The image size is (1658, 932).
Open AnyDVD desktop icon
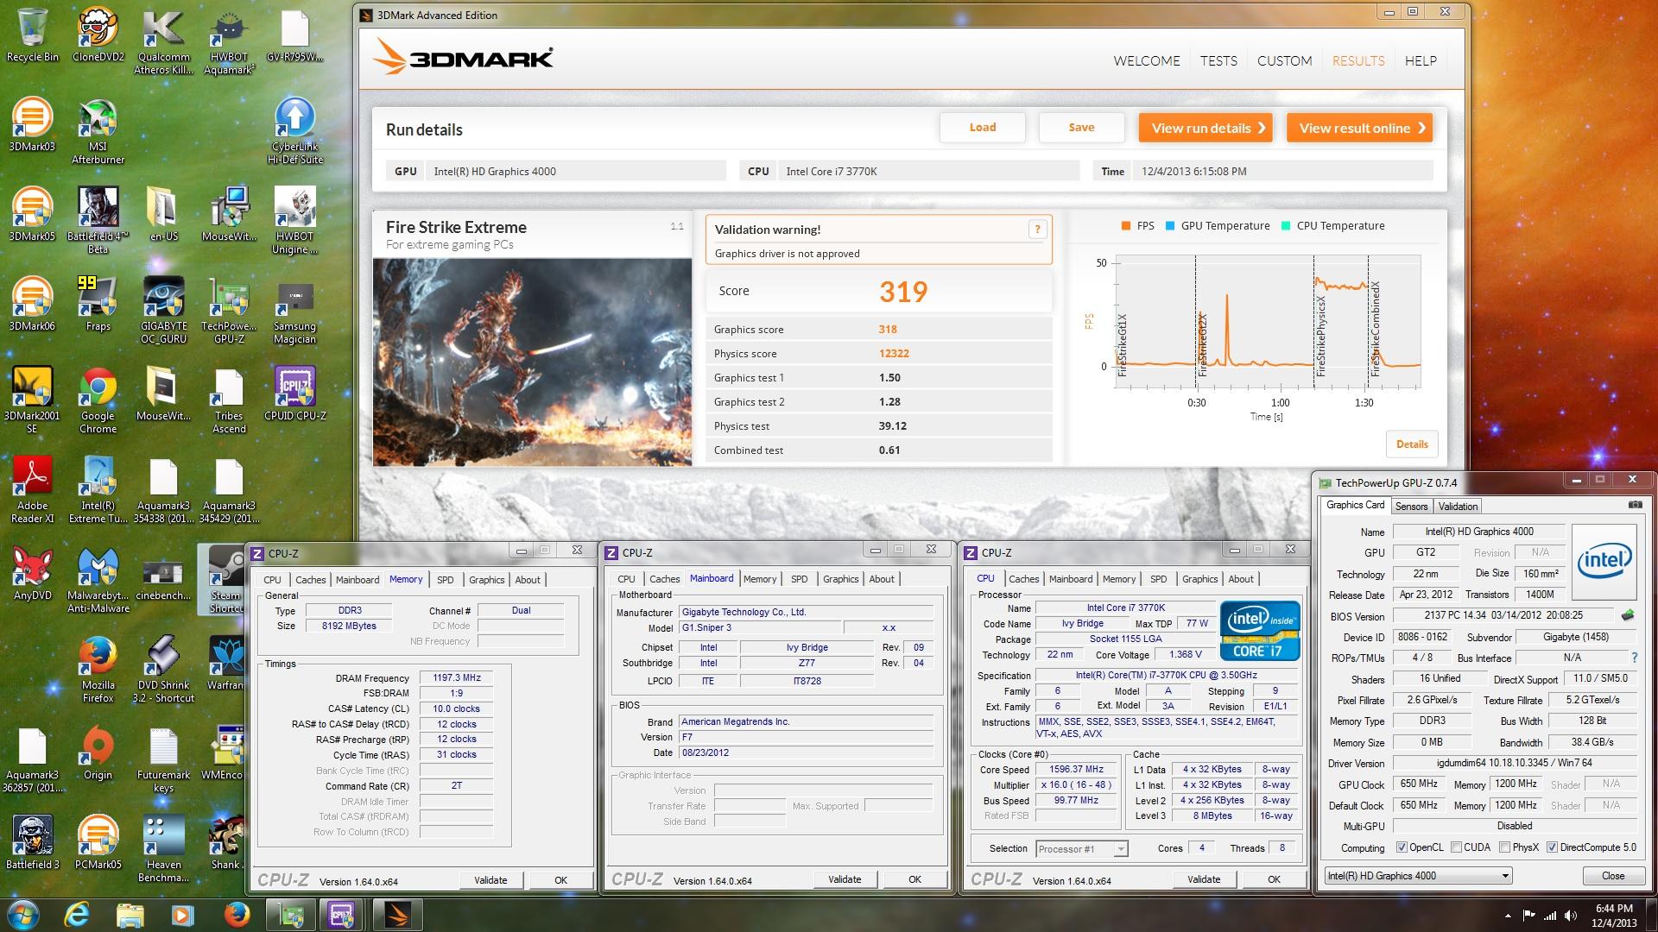click(32, 575)
